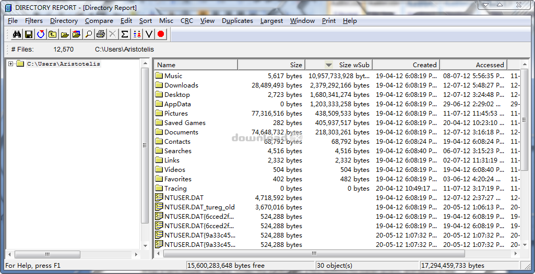The image size is (535, 274).
Task: Click the floppy disk save icon
Action: (x=29, y=34)
